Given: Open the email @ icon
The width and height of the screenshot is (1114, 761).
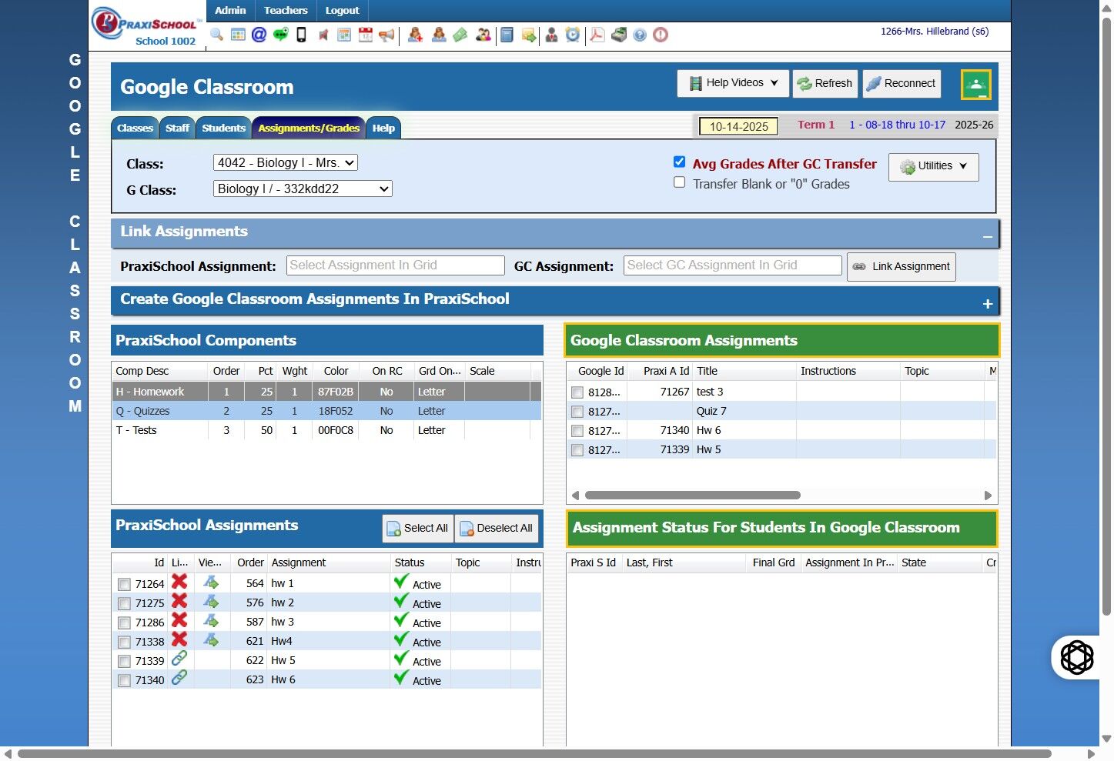Looking at the screenshot, I should click(259, 35).
